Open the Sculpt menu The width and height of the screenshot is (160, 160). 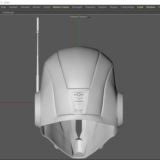coord(47,7)
